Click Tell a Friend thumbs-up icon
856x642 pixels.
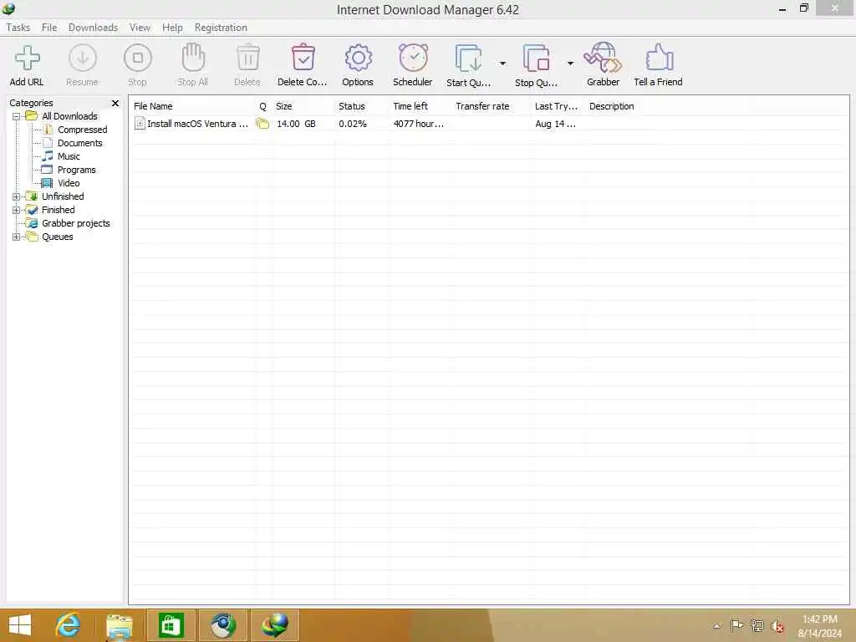click(659, 59)
